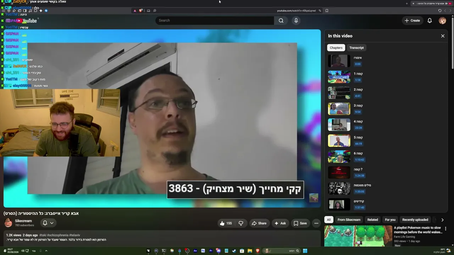Open the Pokemon playlist video thumbnail

(358, 236)
